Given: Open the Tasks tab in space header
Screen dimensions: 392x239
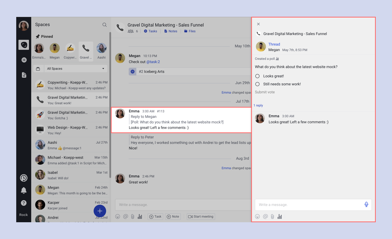Looking at the screenshot, I should click(x=151, y=31).
